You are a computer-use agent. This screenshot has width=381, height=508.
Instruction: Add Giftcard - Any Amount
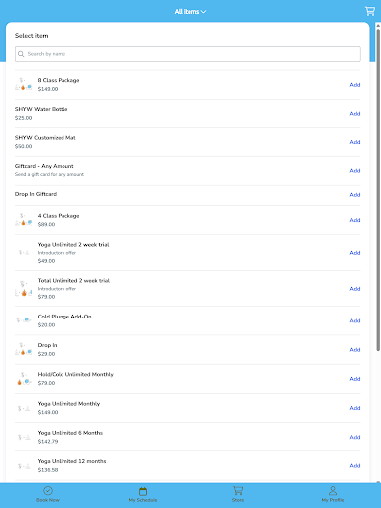click(x=355, y=171)
